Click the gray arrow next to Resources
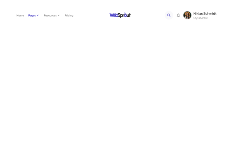The width and height of the screenshot is (231, 165). click(x=59, y=15)
